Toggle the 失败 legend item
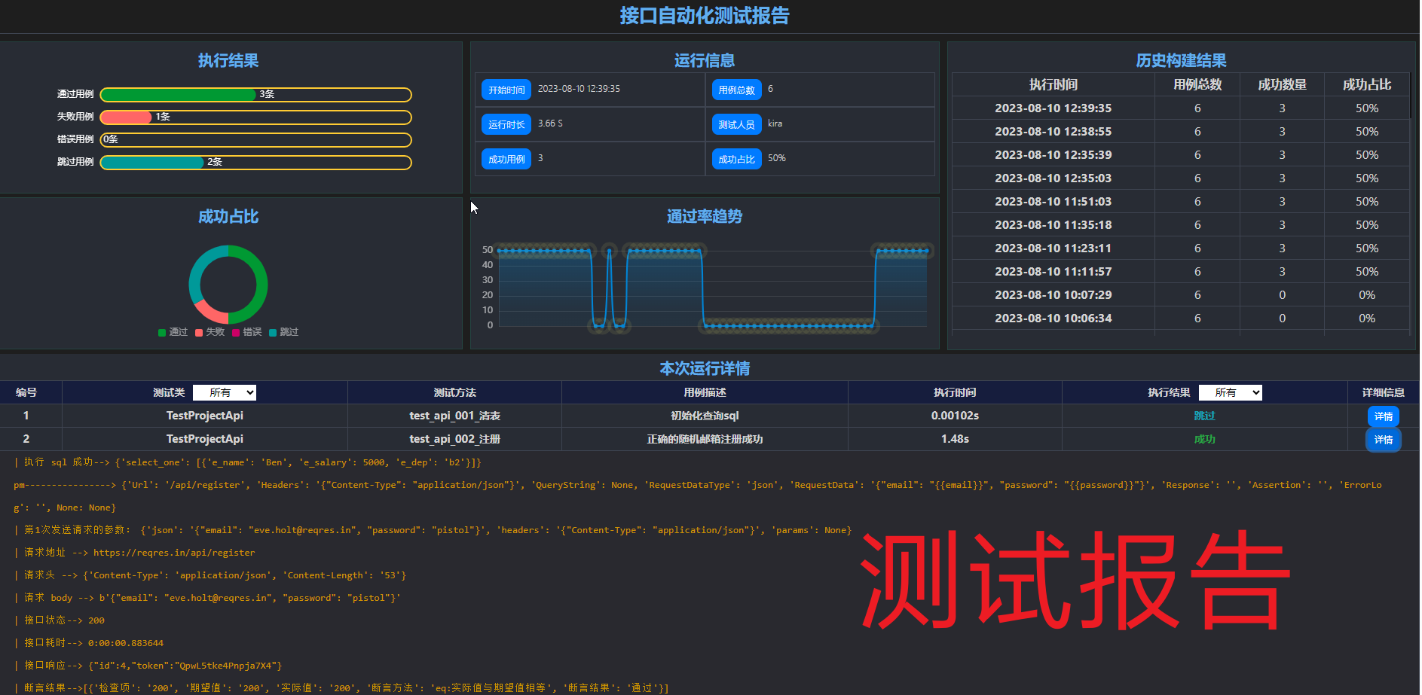1422x695 pixels. (210, 332)
